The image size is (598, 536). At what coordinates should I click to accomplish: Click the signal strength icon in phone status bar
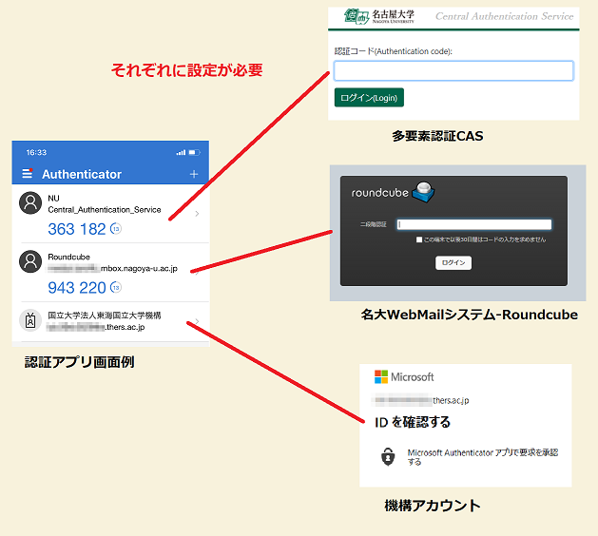tap(181, 152)
